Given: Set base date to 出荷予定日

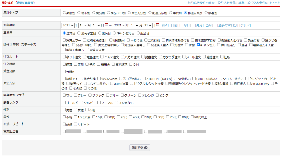Looking at the screenshot, I should [79, 33].
